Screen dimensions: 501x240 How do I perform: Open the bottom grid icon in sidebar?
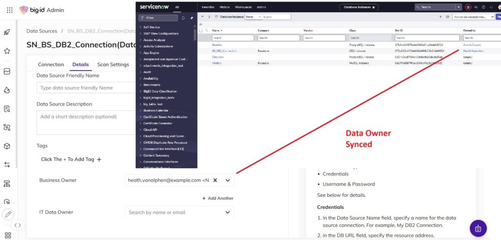[8, 236]
